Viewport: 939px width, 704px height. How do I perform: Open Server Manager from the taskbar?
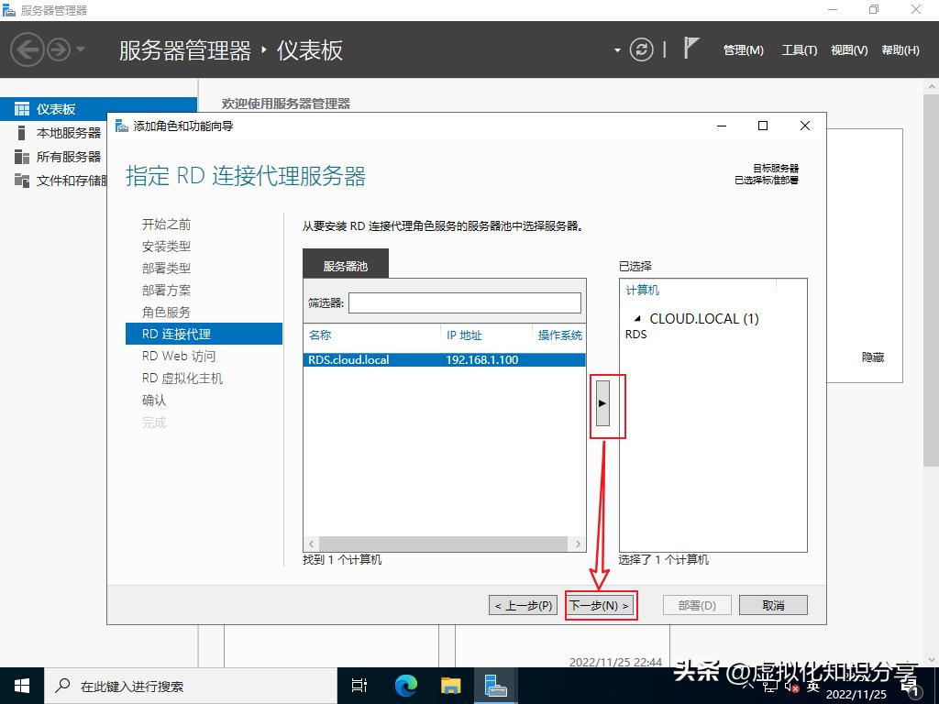click(496, 685)
